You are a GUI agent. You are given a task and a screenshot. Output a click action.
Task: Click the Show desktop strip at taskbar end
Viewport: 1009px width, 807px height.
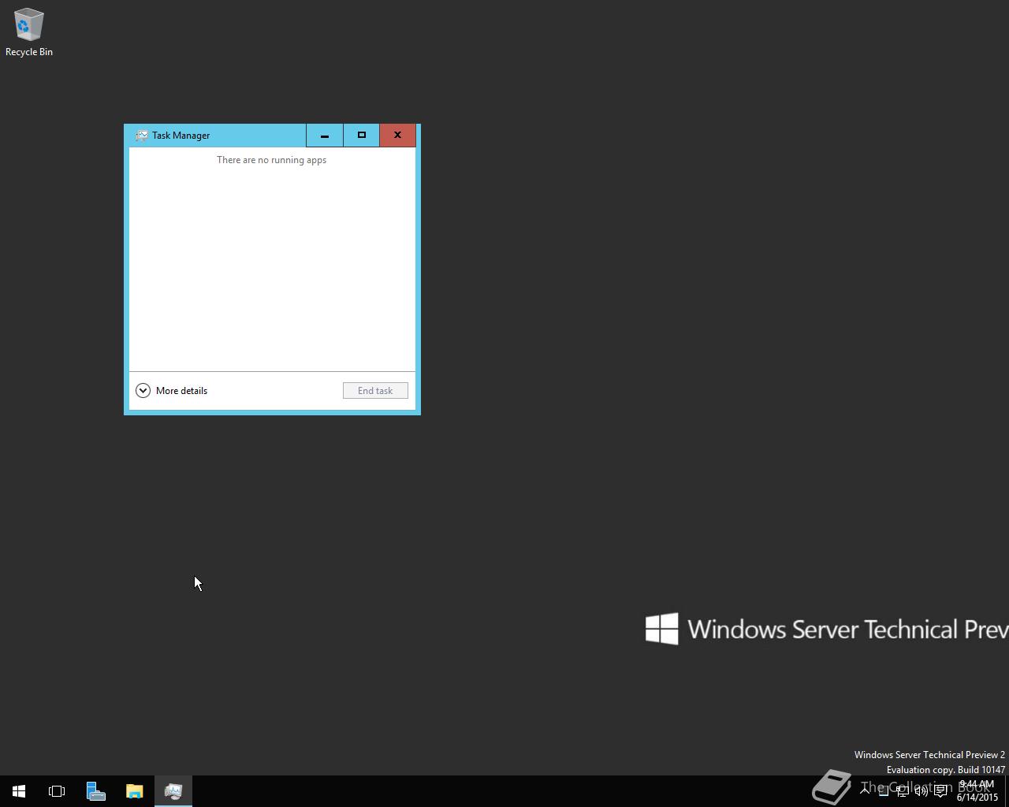[x=1007, y=791]
